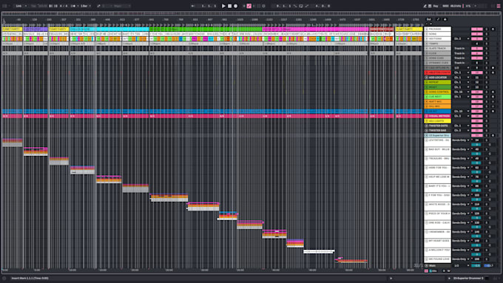This screenshot has height=283, width=503.
Task: Unfold the VISUAL METRONOME track
Action: click(427, 116)
